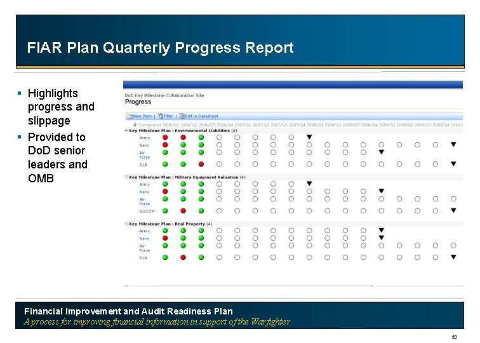The width and height of the screenshot is (480, 343).
Task: Click the Army Real Property milestone triangle
Action: point(382,230)
